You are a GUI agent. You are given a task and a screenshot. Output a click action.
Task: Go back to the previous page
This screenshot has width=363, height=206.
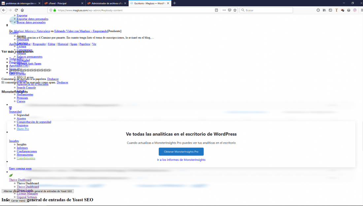tap(4, 10)
